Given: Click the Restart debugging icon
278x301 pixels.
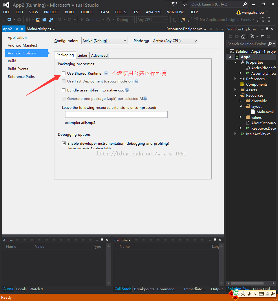Looking at the screenshot, I should pos(108,20).
